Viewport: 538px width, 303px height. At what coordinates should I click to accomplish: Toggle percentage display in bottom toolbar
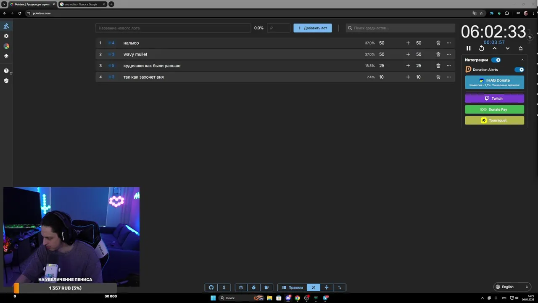tap(313, 287)
